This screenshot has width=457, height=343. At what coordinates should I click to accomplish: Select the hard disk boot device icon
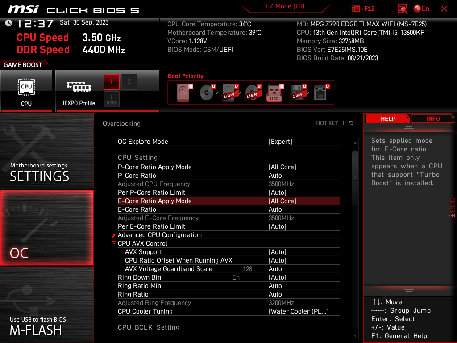(x=183, y=92)
